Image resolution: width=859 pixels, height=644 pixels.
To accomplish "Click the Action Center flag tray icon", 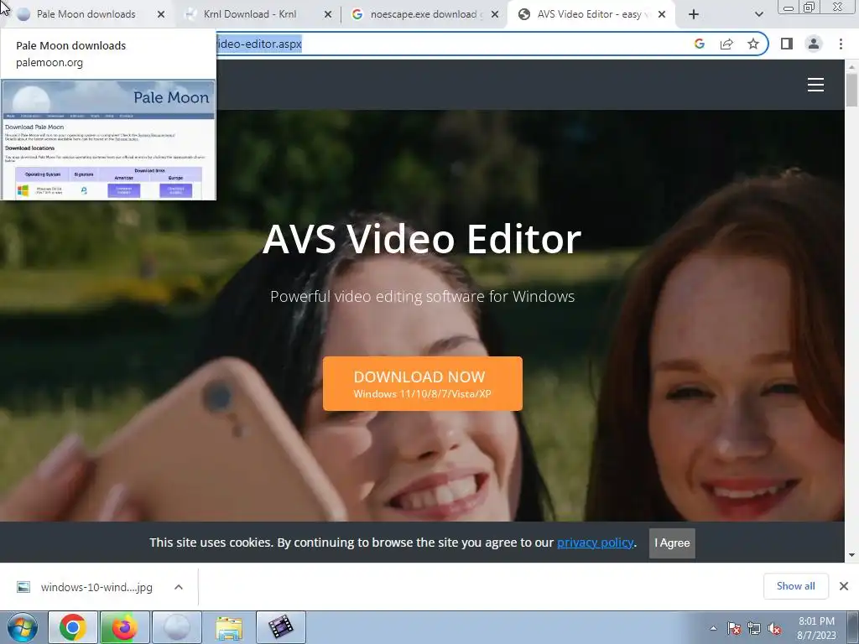I will (733, 628).
